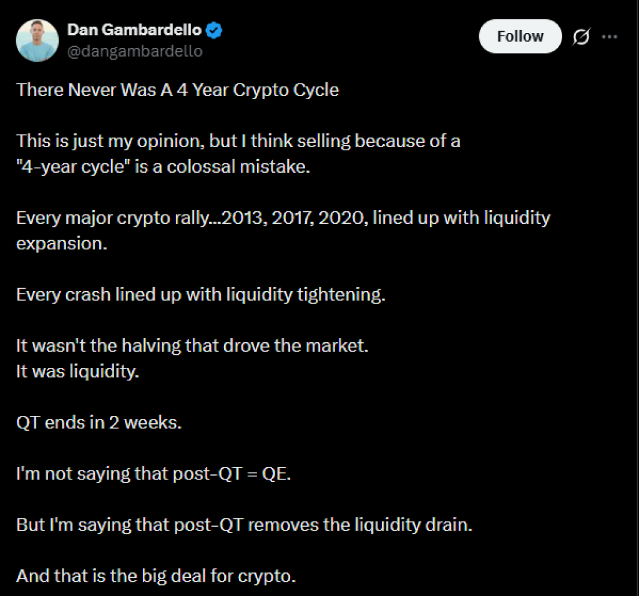This screenshot has width=639, height=596.
Task: Click the blue verified checkmark badge
Action: click(215, 29)
